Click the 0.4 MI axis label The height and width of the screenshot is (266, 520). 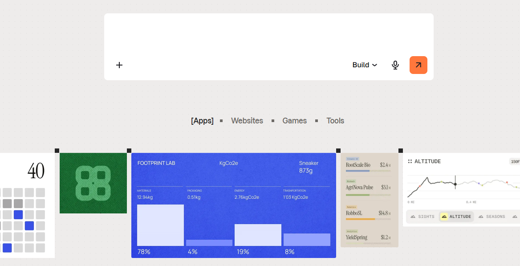[471, 202]
